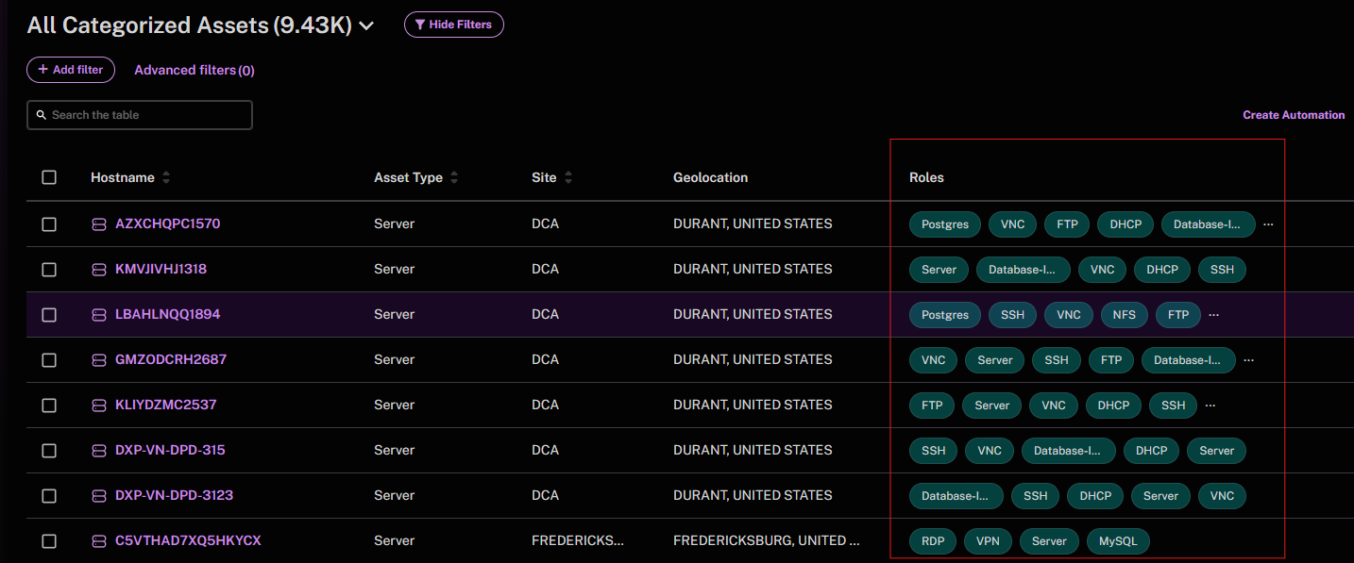Click server icon beside KLIYDZMC2537
The width and height of the screenshot is (1354, 563).
coord(99,406)
